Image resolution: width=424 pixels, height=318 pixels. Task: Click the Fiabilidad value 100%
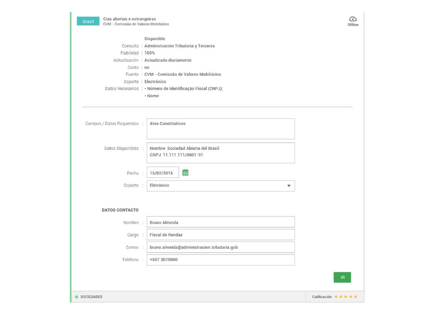149,53
